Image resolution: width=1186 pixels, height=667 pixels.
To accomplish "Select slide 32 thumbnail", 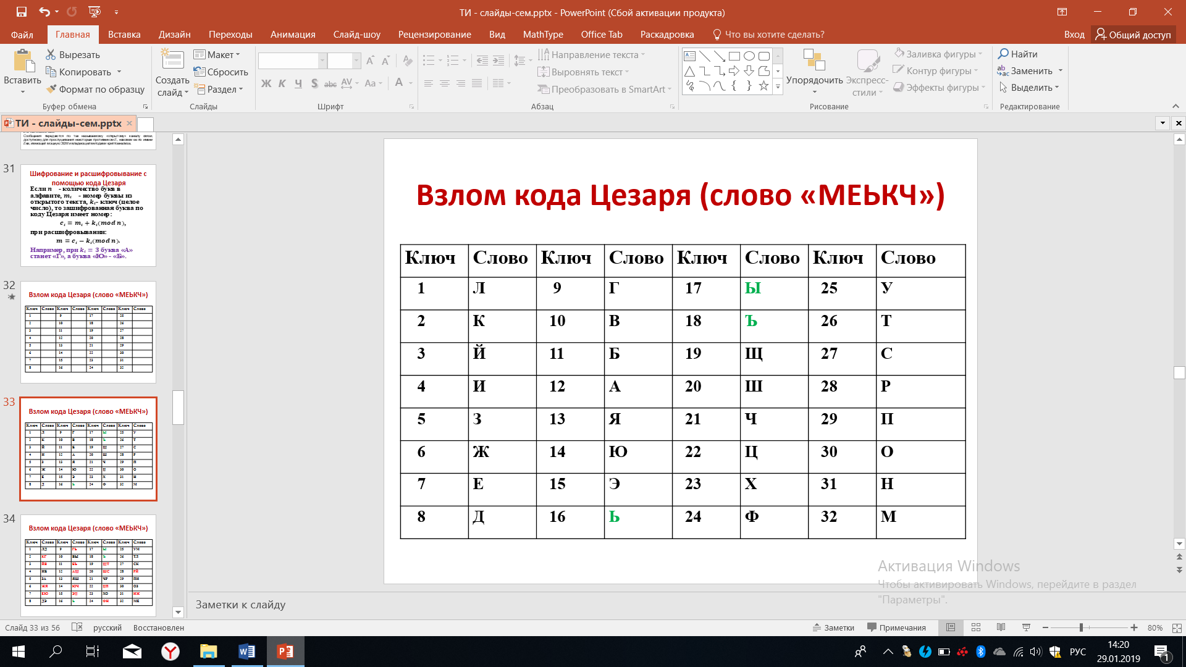I will [x=88, y=332].
